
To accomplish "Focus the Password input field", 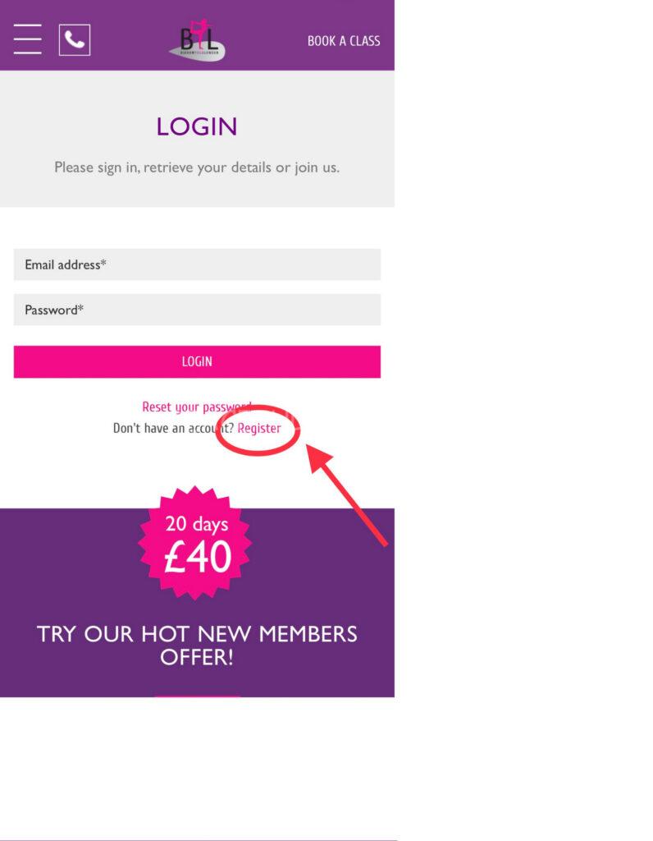I will [197, 310].
